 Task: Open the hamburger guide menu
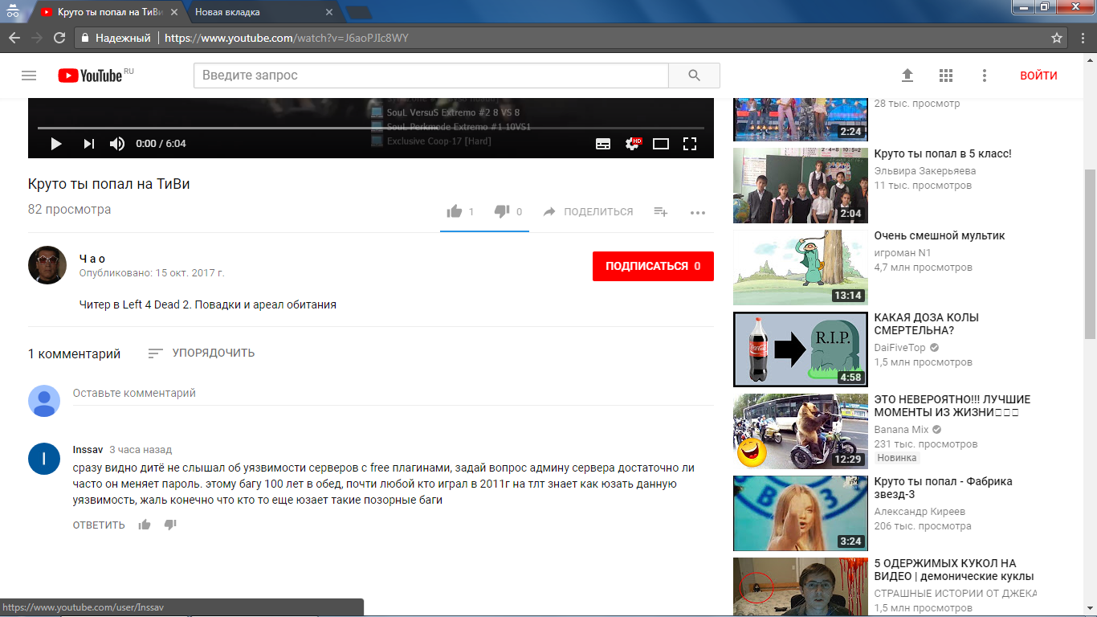click(29, 76)
